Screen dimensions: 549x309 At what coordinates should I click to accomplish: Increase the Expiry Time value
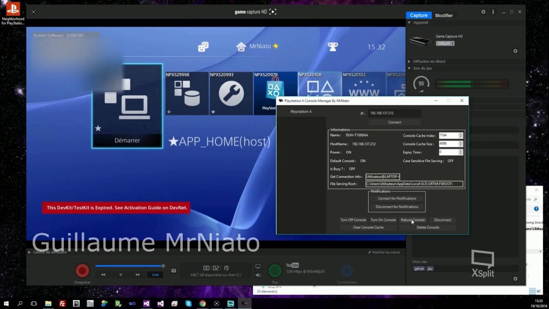pos(461,151)
